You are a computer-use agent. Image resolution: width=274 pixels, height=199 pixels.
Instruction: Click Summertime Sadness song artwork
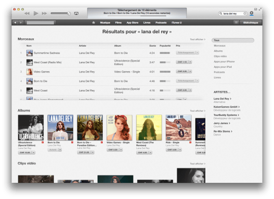tap(29, 53)
